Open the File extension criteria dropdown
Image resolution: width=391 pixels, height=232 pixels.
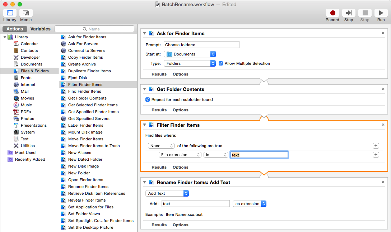(180, 155)
